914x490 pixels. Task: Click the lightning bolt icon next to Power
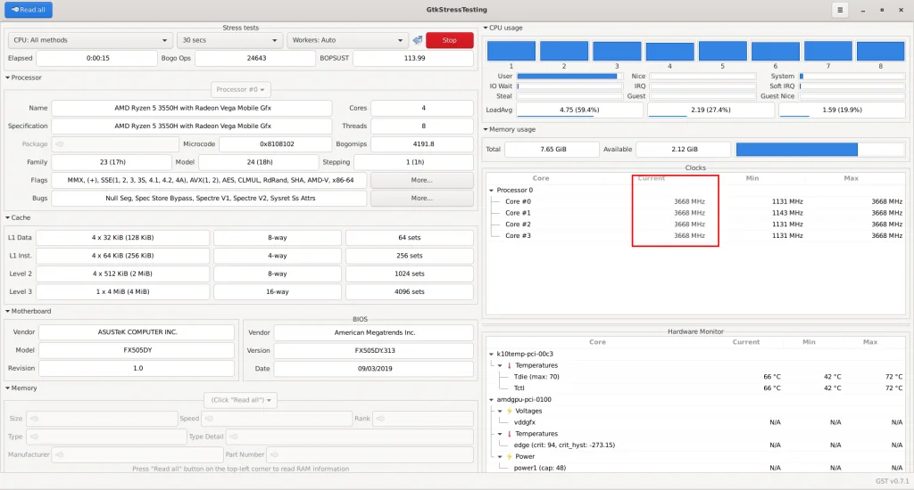[510, 456]
